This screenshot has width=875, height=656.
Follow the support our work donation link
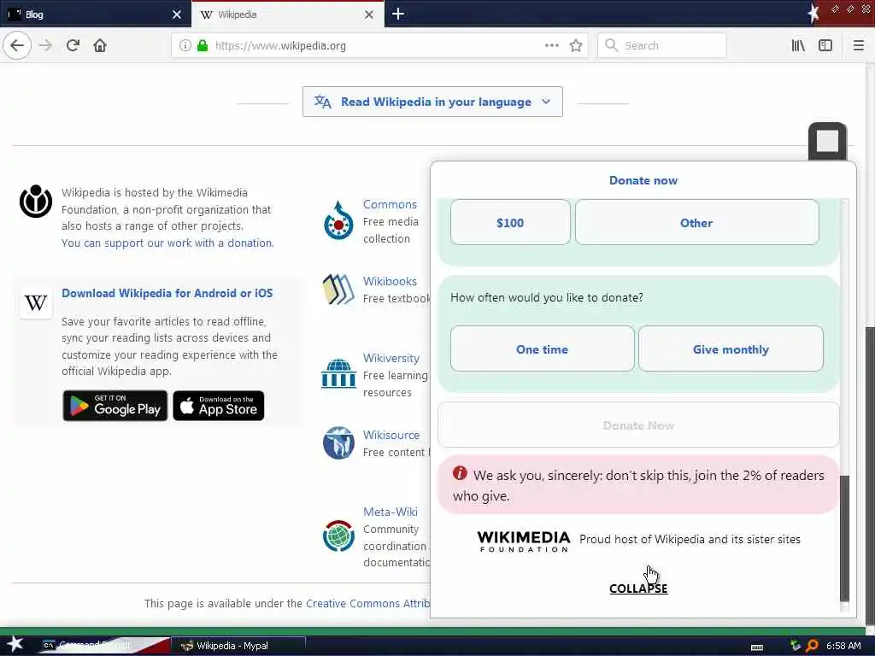(167, 243)
